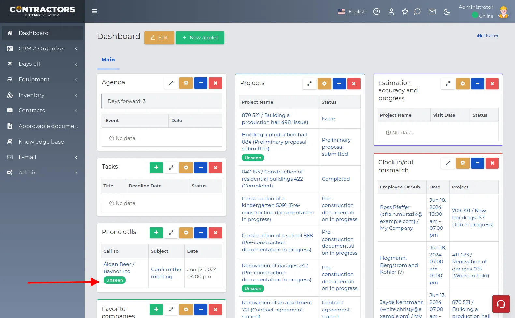
Task: Open Knowledge base in sidebar
Action: (x=42, y=142)
